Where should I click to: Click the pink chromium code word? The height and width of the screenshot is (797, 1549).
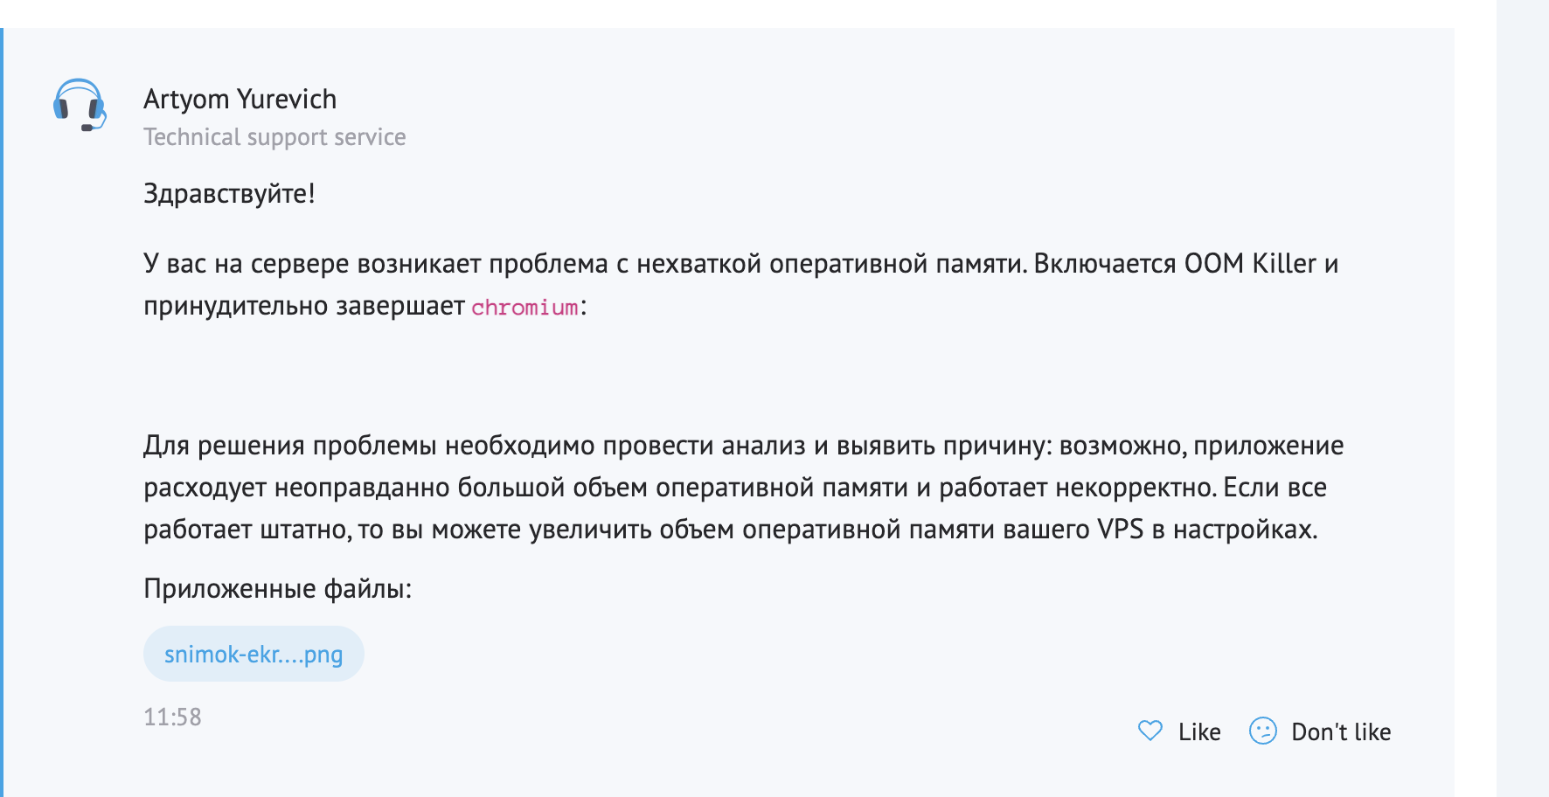click(x=524, y=308)
